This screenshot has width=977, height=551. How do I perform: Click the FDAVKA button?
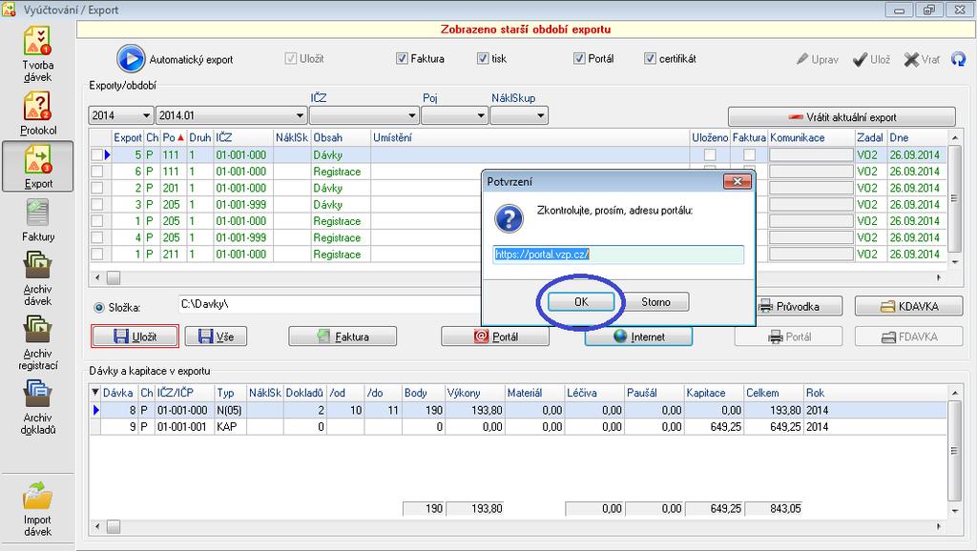(x=908, y=337)
